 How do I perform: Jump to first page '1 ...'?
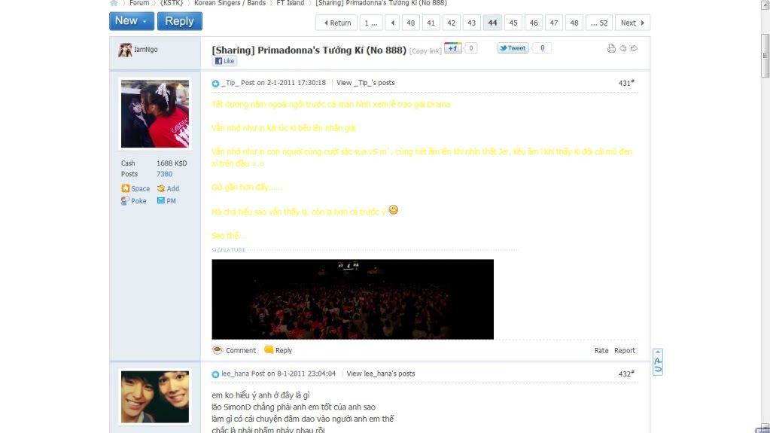370,23
